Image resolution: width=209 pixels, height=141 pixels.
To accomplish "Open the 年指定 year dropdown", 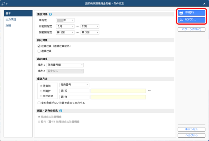I will pos(65,20).
